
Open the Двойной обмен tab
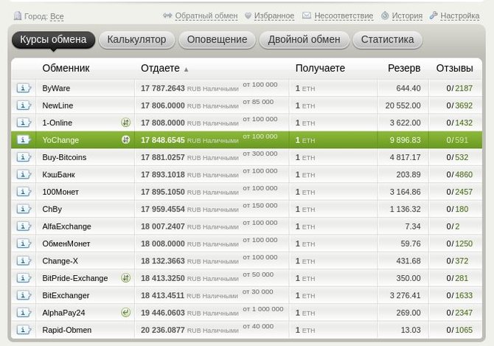(x=304, y=40)
